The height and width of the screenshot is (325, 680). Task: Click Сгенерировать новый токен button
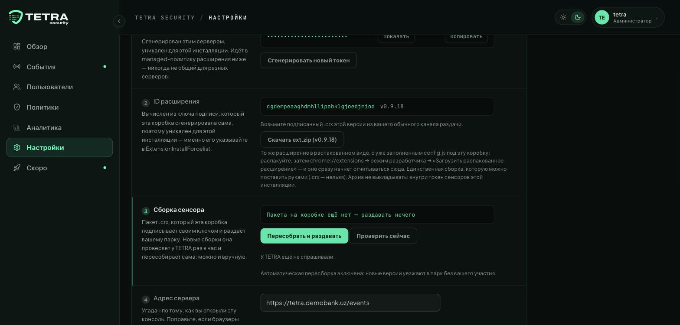point(308,60)
